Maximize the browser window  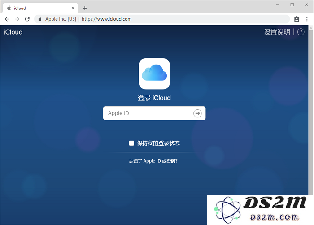(x=292, y=5)
